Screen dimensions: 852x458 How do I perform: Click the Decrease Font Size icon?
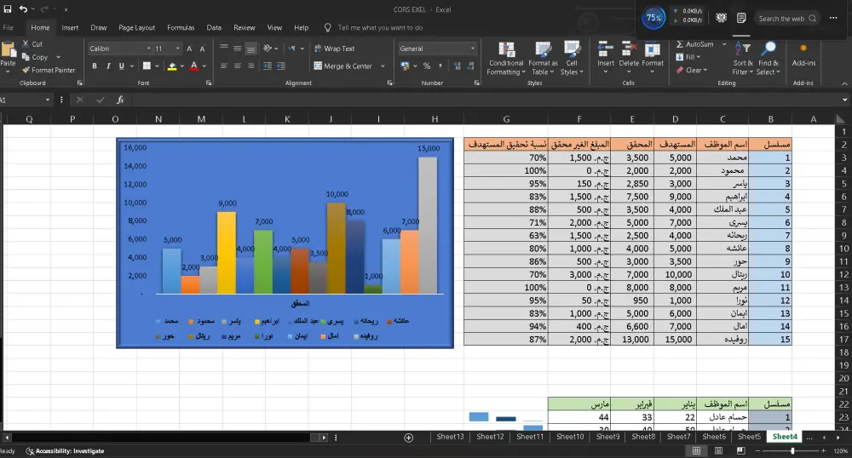pyautogui.click(x=202, y=49)
